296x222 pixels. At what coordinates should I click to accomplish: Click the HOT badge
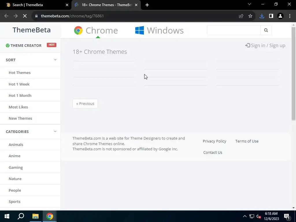(51, 45)
